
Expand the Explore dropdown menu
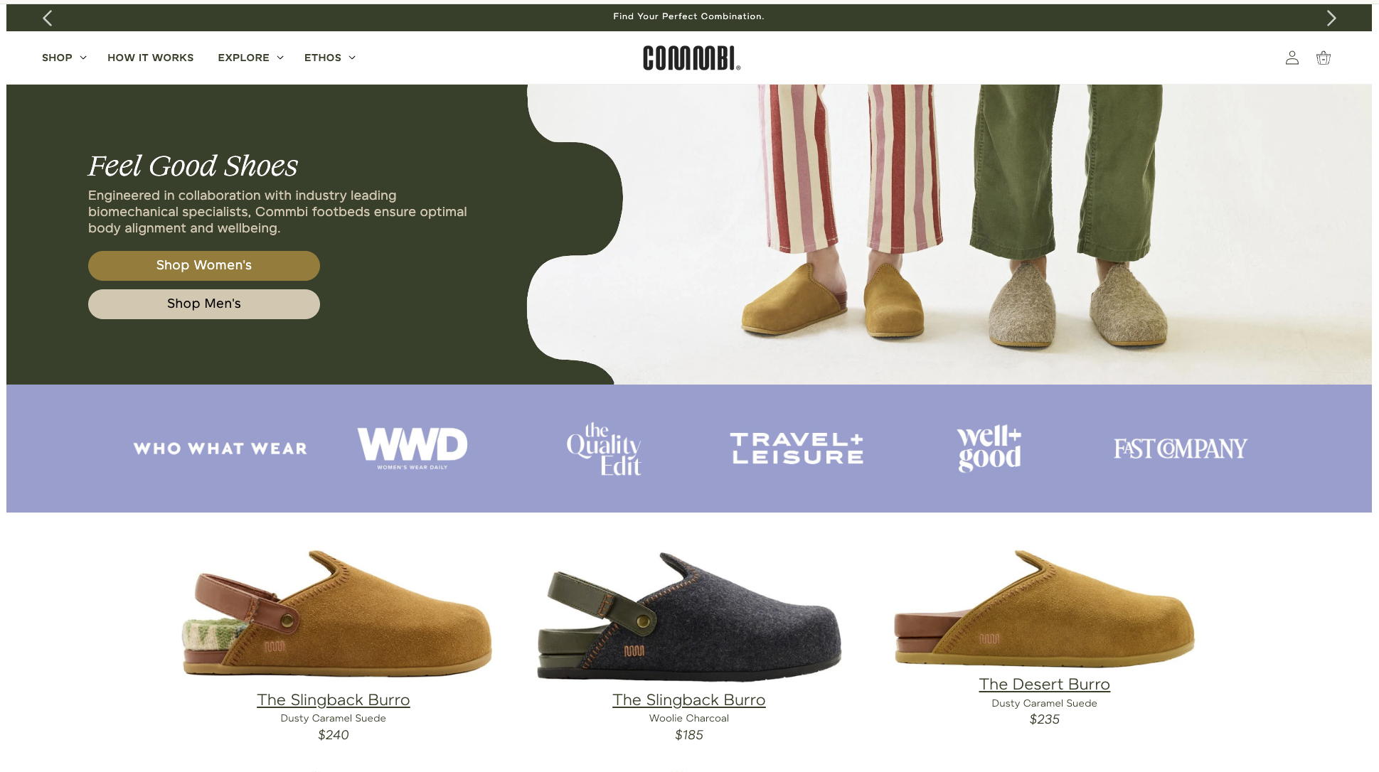tap(250, 58)
